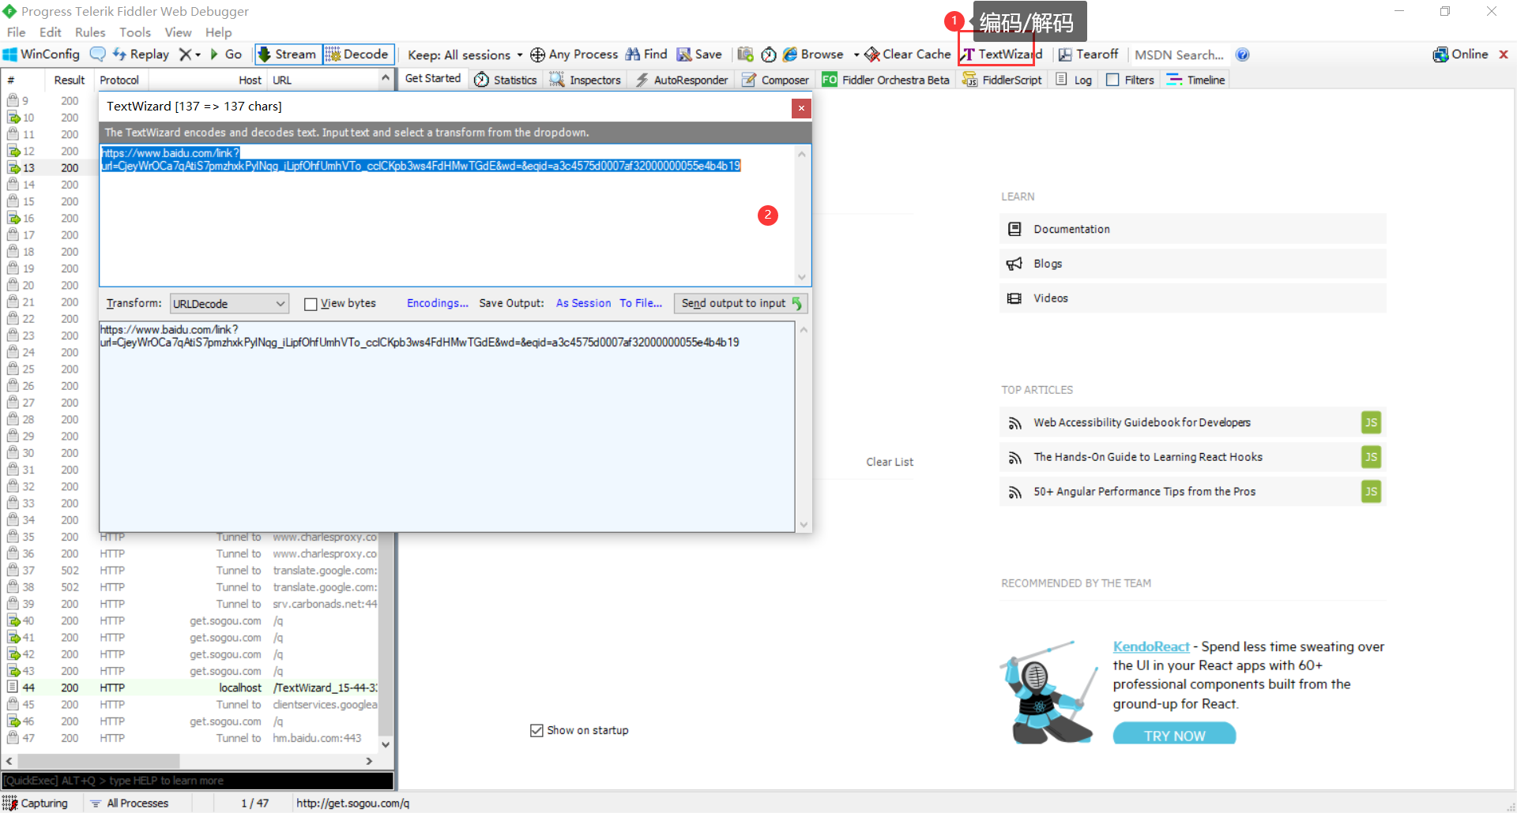Open the Rules menu
Viewport: 1517px width, 813px height.
[x=90, y=32]
